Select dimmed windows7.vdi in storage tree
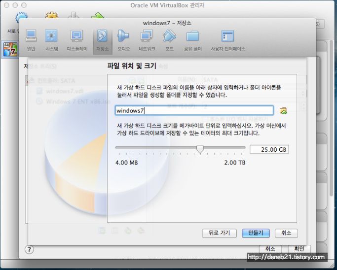Viewport: 337px width, 270px height. [60, 91]
